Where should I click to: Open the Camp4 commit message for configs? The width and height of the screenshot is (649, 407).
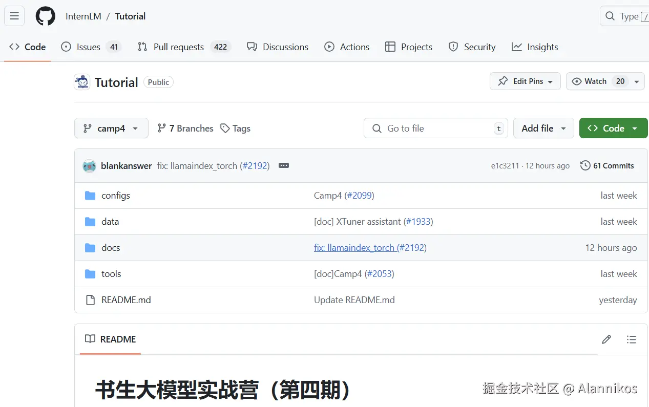[327, 196]
